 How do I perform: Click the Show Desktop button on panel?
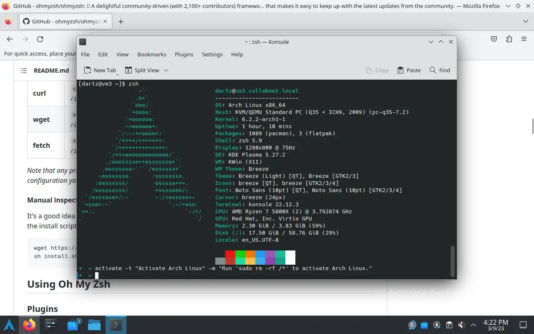(523, 325)
